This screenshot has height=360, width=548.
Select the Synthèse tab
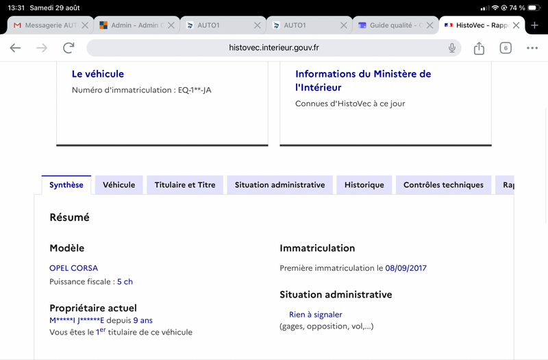[66, 184]
